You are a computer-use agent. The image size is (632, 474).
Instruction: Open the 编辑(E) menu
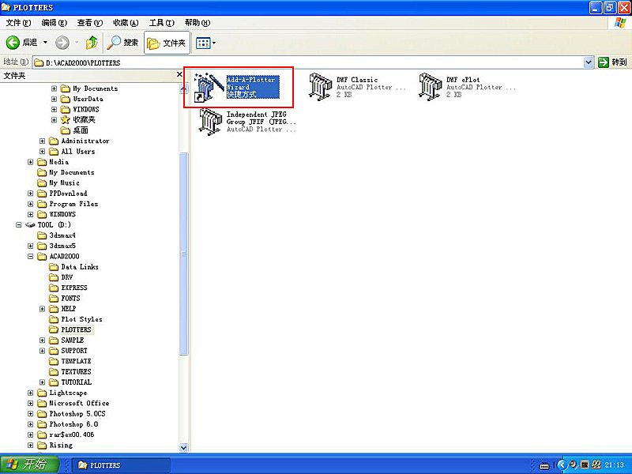(55, 23)
